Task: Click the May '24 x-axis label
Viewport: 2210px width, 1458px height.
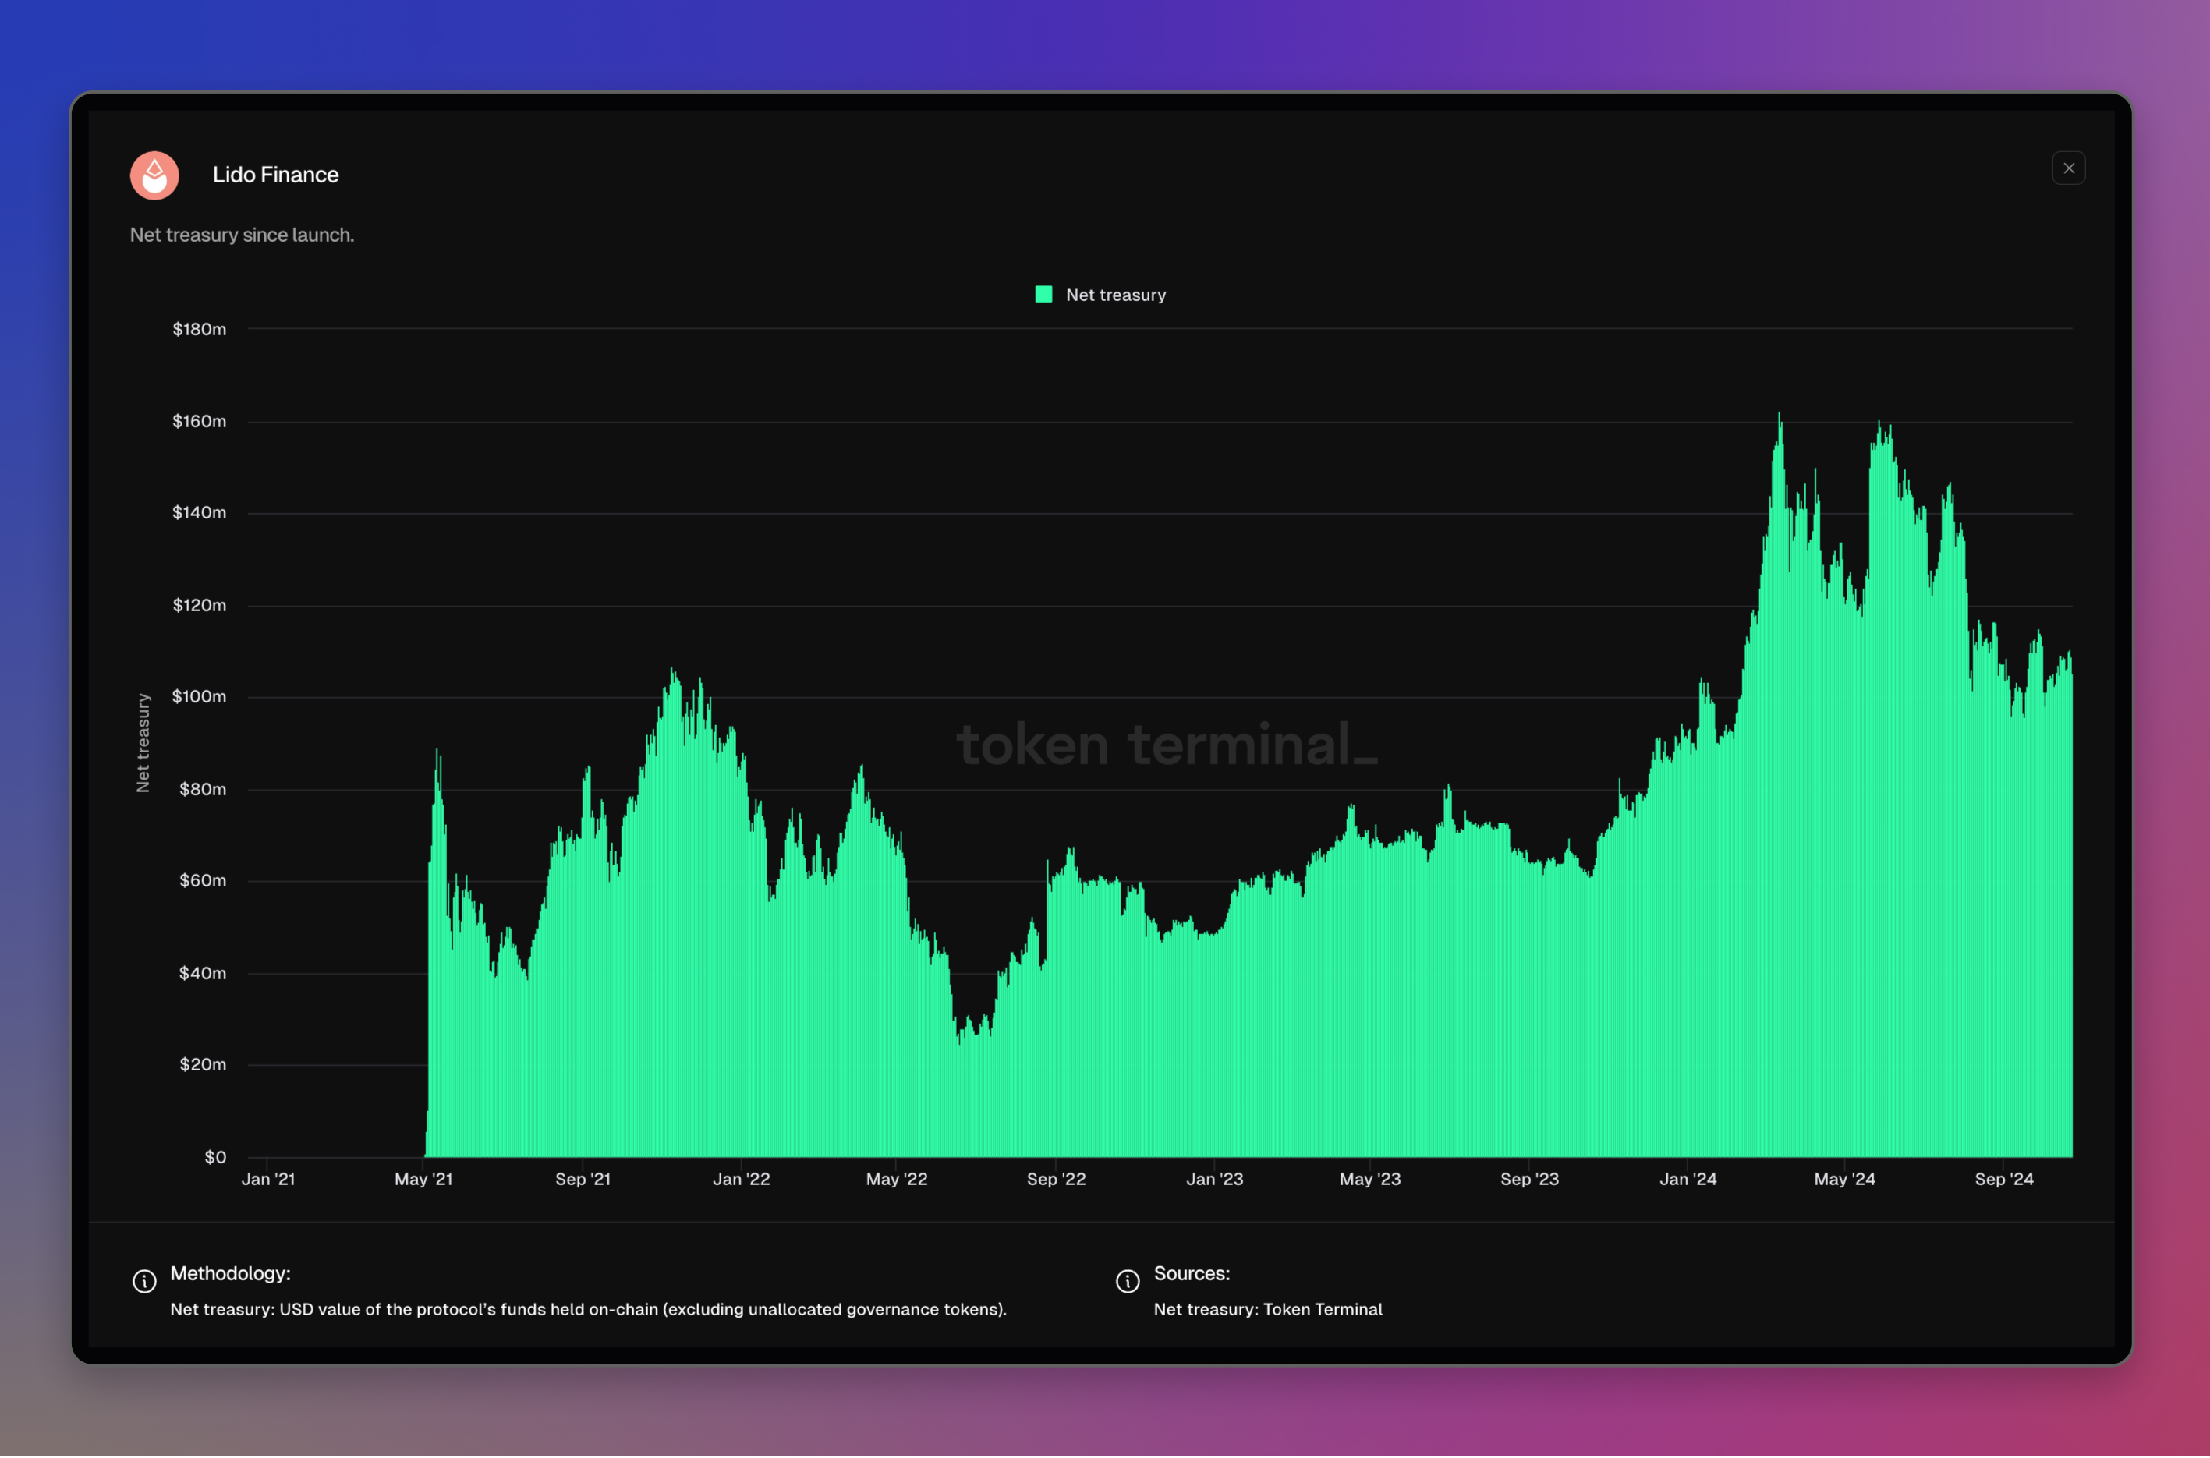Action: coord(1844,1180)
